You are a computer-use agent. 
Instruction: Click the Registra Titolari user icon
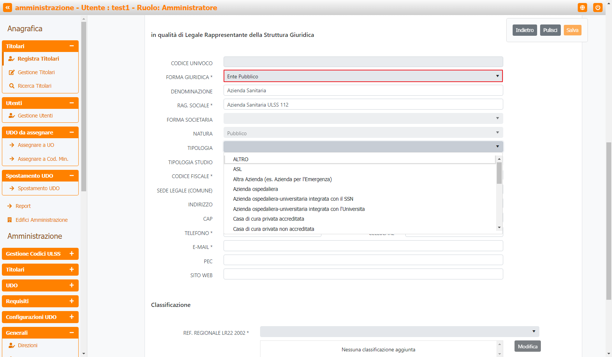coord(11,59)
